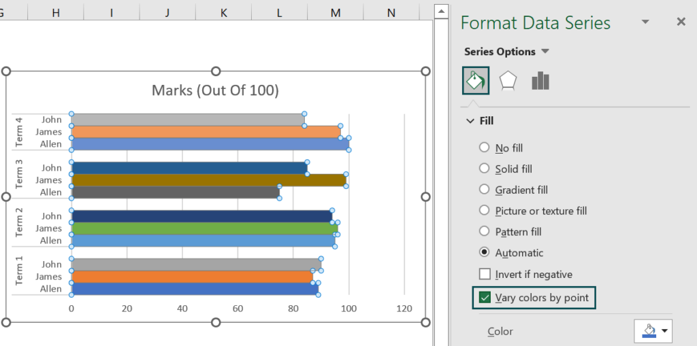Select column H header
Screen dimensions: 697x346
[x=56, y=13]
